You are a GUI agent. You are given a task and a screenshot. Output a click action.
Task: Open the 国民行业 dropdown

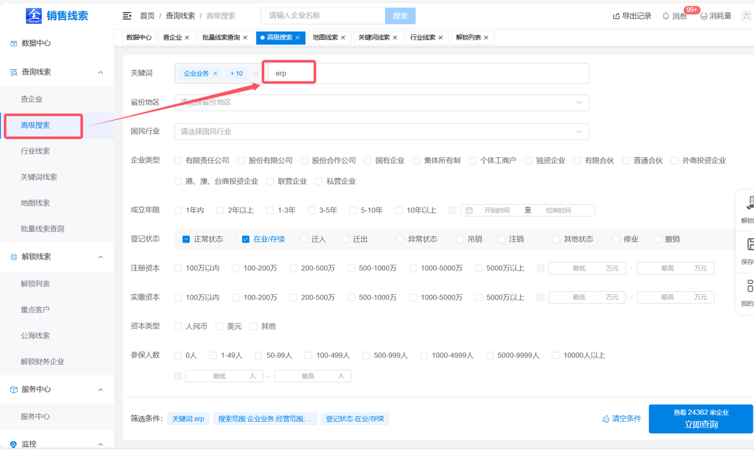(x=381, y=132)
